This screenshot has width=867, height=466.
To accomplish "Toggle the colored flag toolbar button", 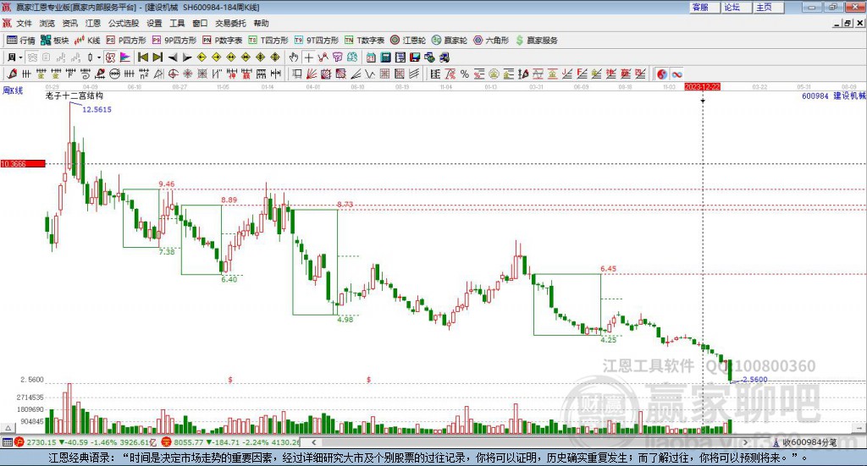I will (125, 58).
